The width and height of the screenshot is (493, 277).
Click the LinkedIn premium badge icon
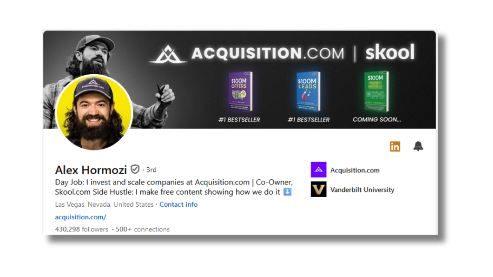tap(395, 146)
